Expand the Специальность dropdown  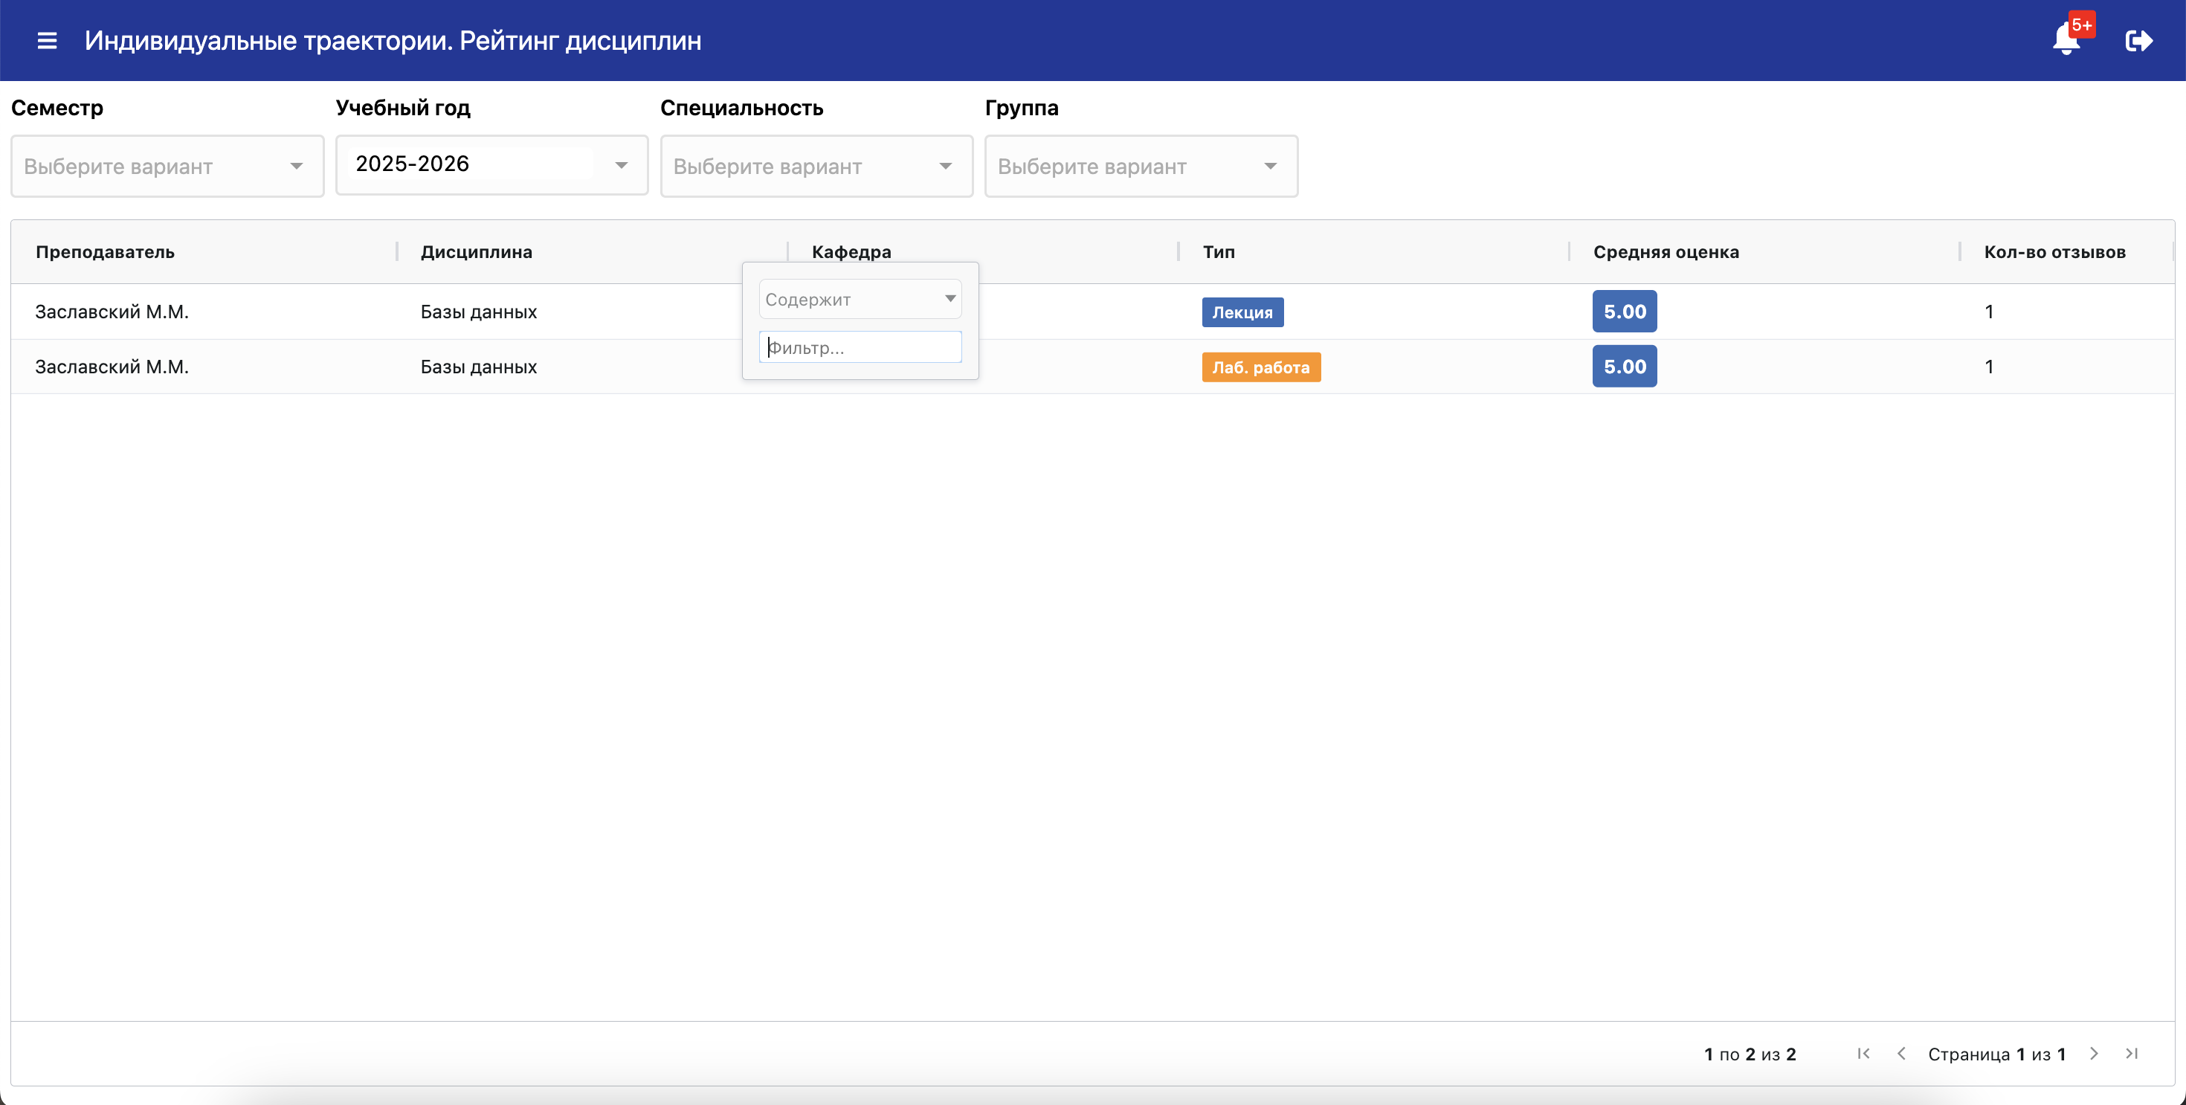click(x=816, y=167)
